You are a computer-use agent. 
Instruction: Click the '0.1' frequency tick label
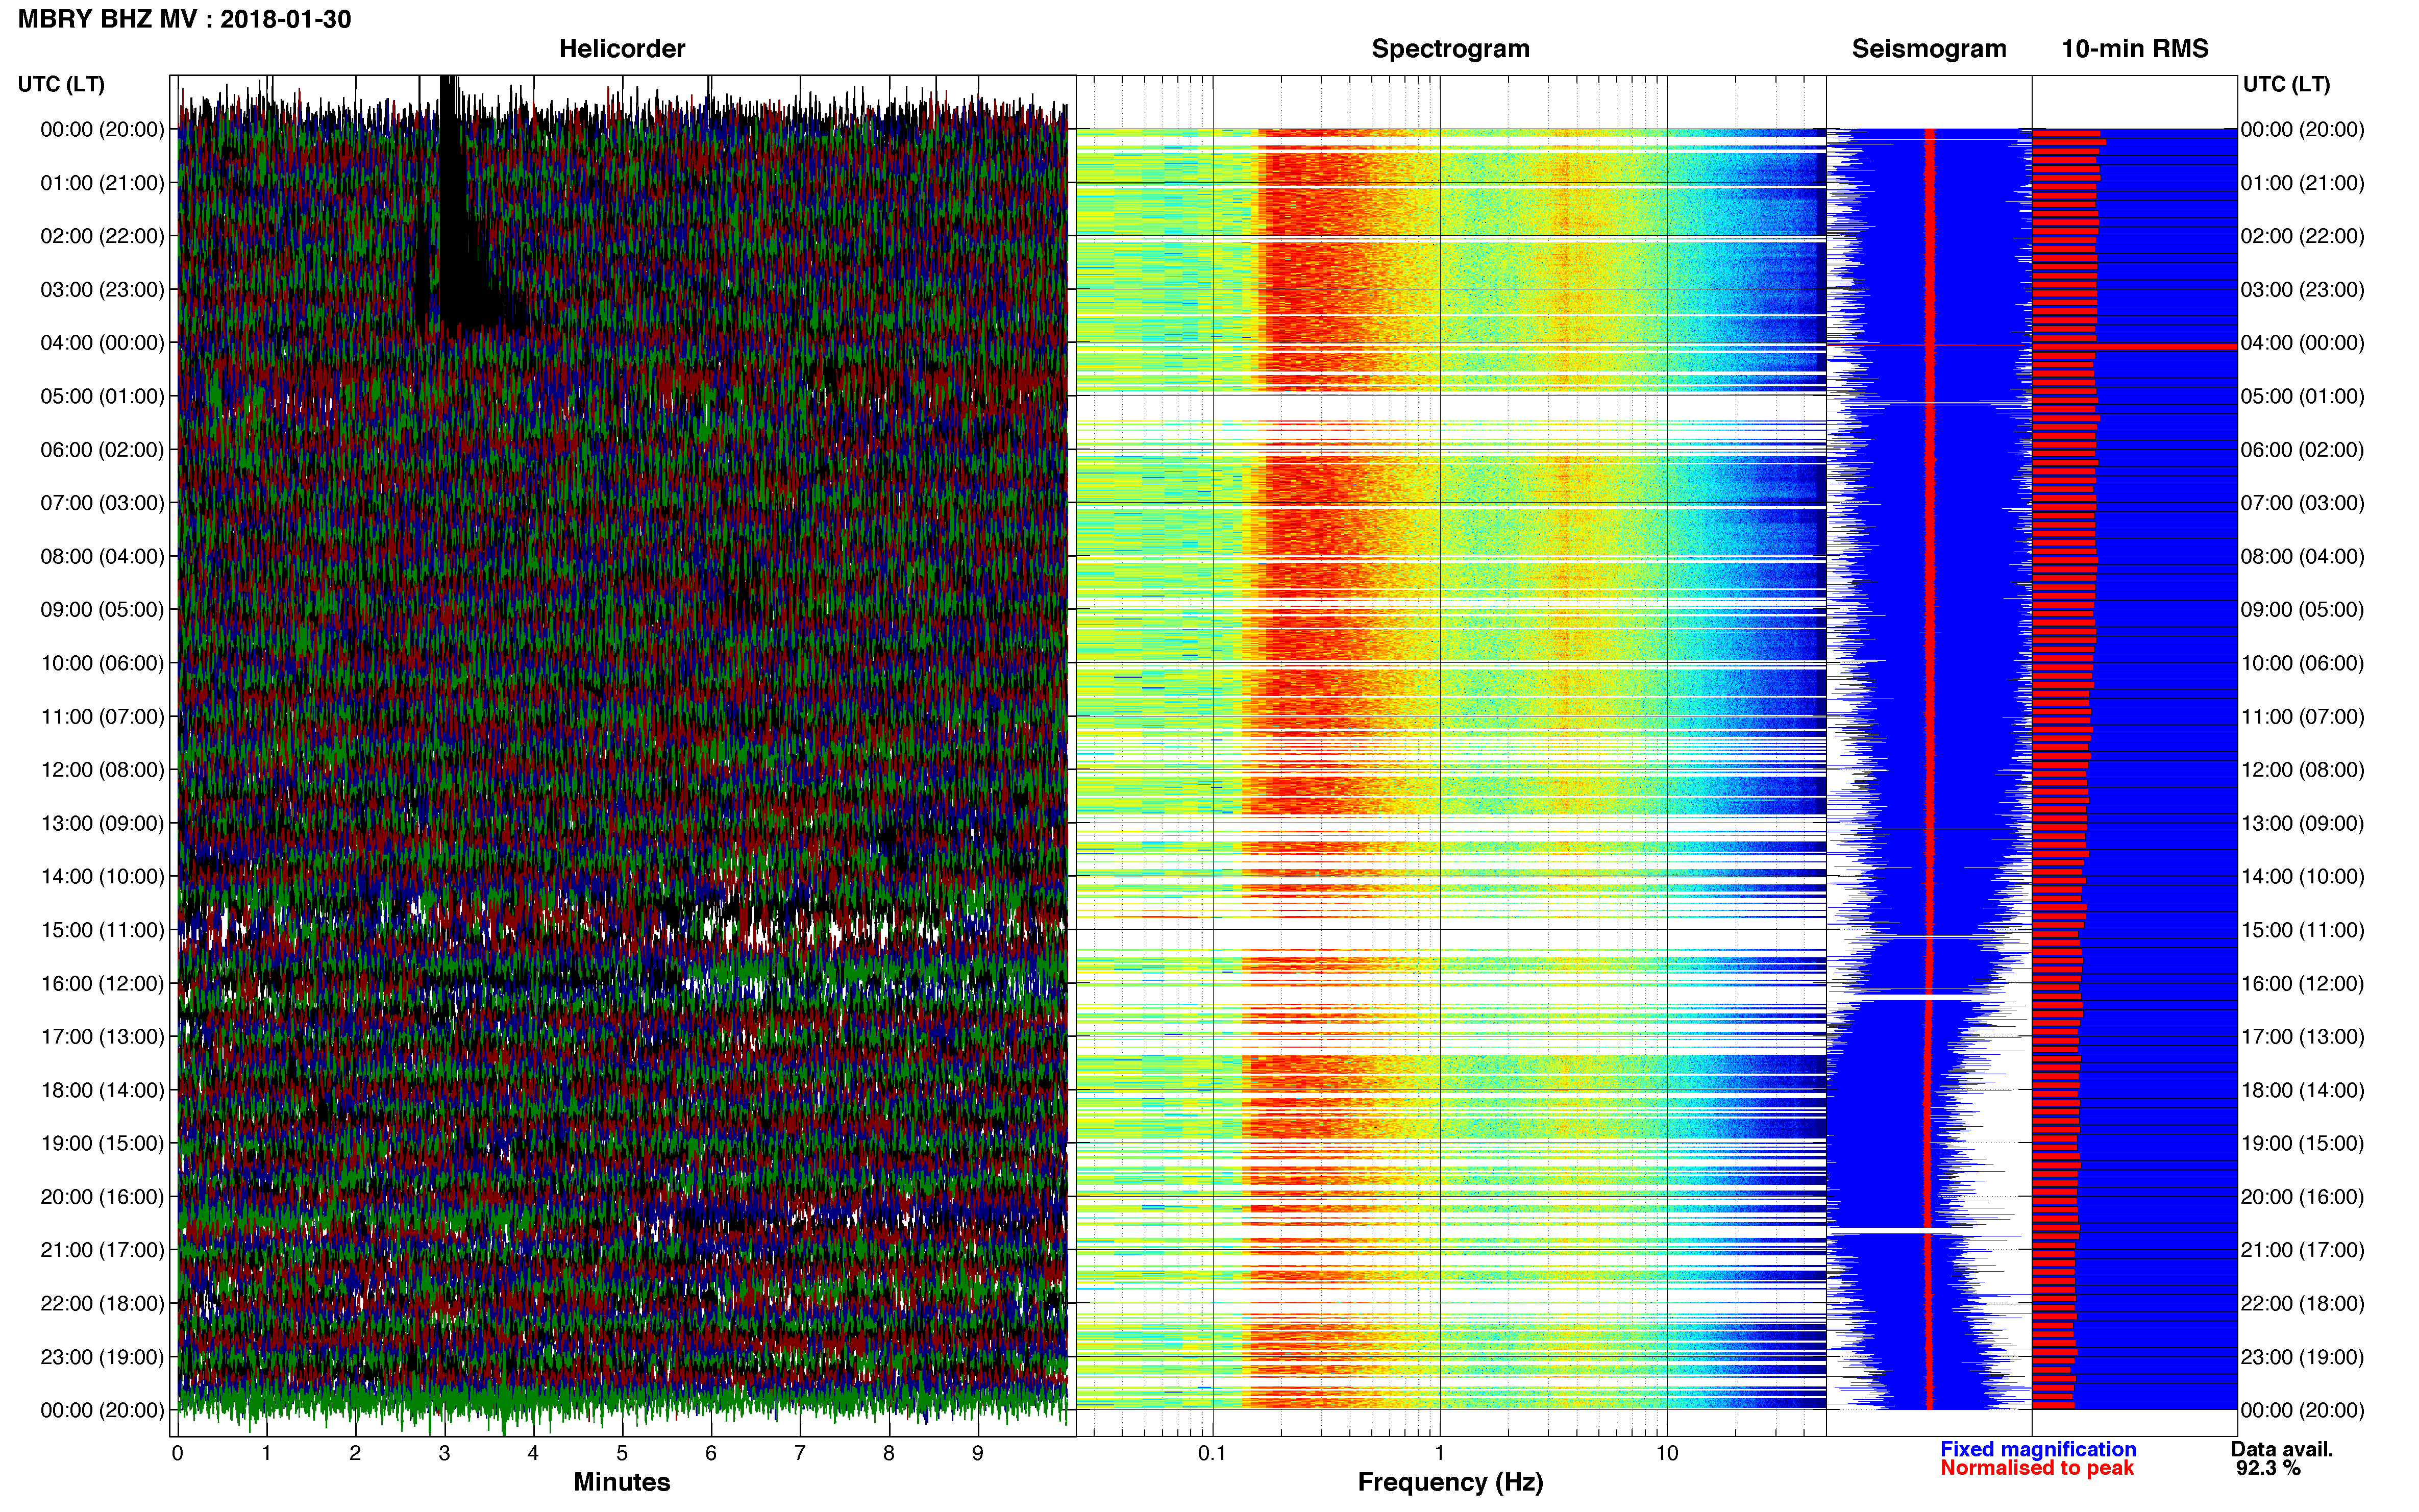click(1212, 1454)
